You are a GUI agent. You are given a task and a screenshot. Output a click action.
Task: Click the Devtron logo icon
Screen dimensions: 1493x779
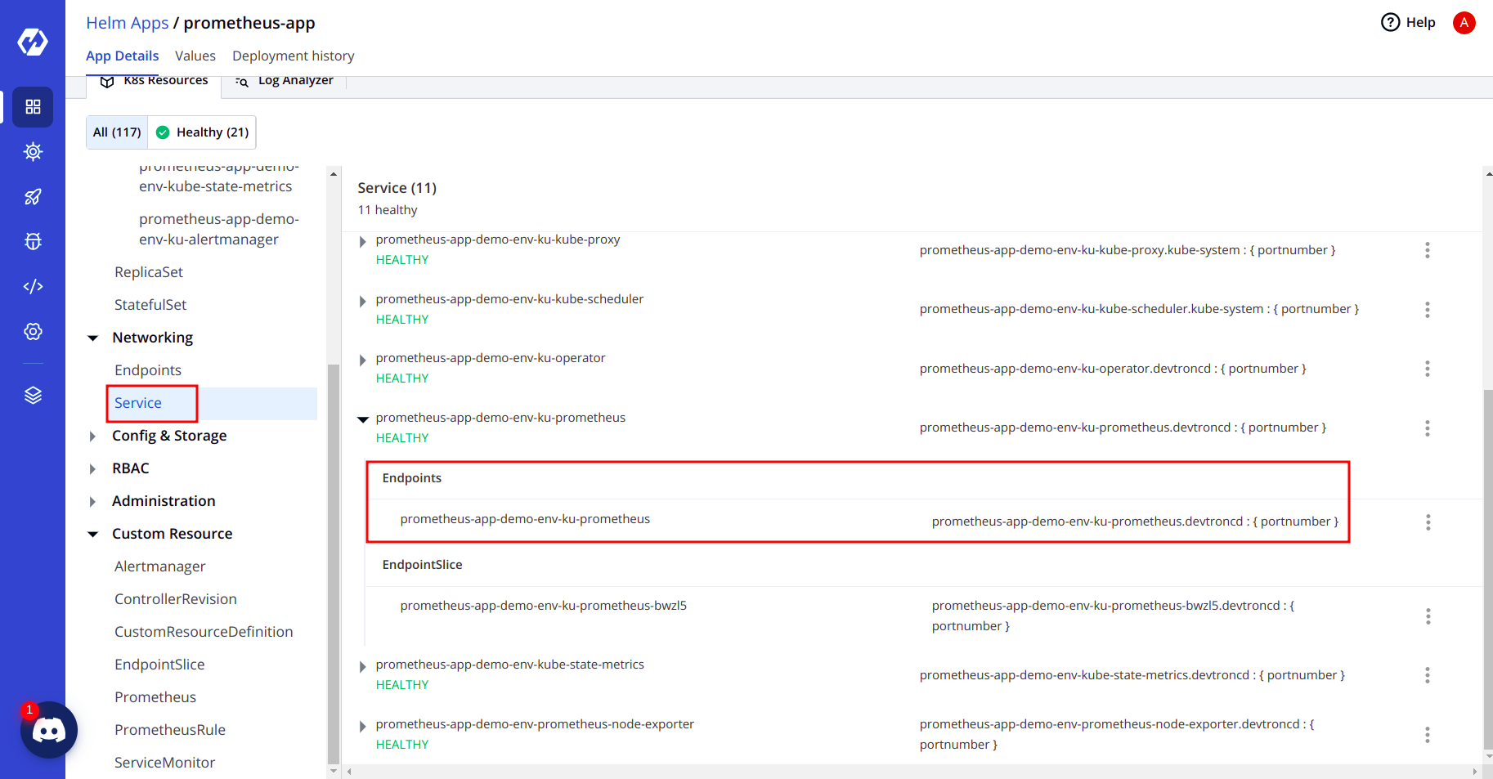pos(33,42)
